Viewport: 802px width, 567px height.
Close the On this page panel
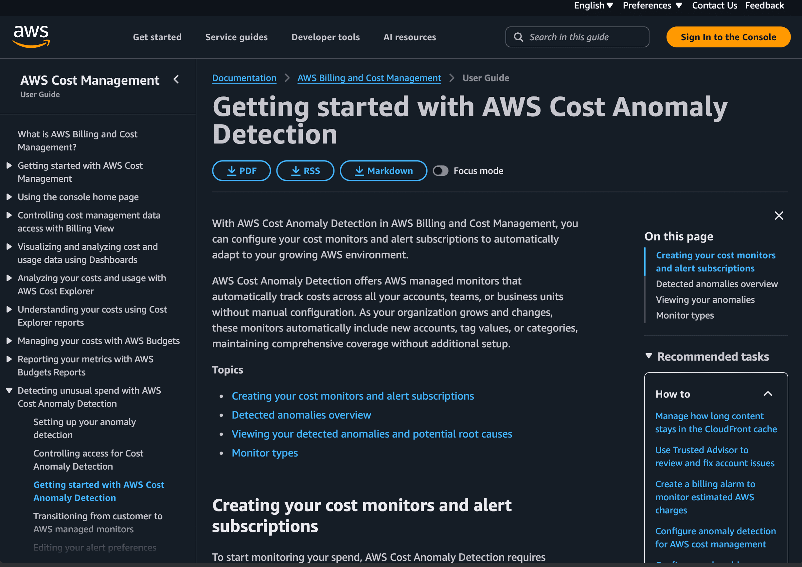tap(778, 216)
